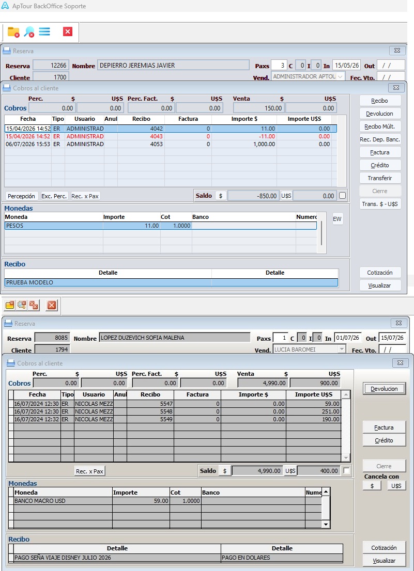This screenshot has width=414, height=571.
Task: Click the Out date field showing 15/07/26
Action: click(x=392, y=338)
